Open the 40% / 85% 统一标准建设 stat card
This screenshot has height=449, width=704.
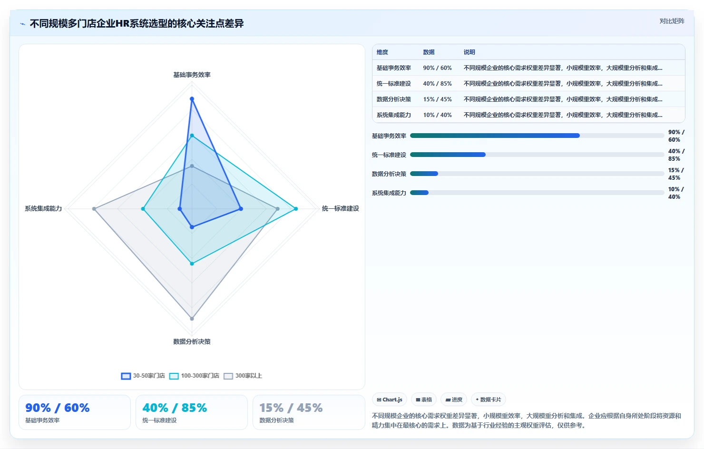(192, 412)
